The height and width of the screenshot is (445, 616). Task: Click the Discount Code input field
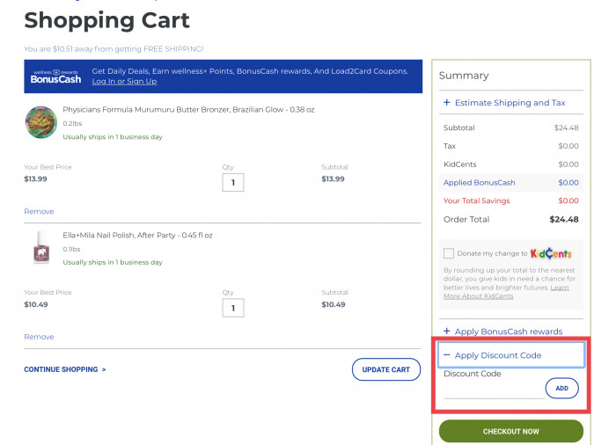pyautogui.click(x=494, y=390)
